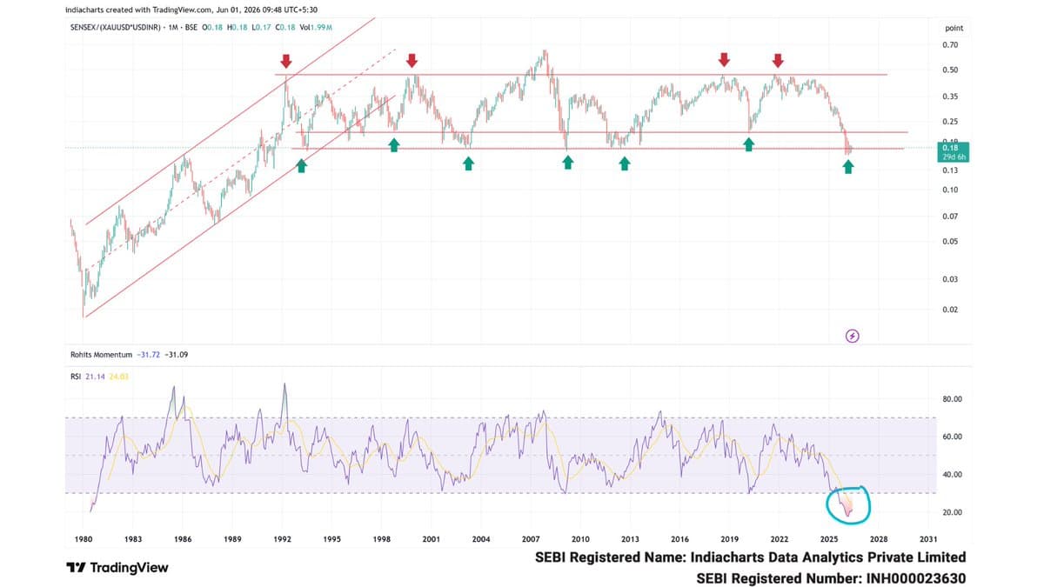Click the purple lightning bolt icon on the chart
Viewport: 1044px width, 587px height.
point(853,336)
